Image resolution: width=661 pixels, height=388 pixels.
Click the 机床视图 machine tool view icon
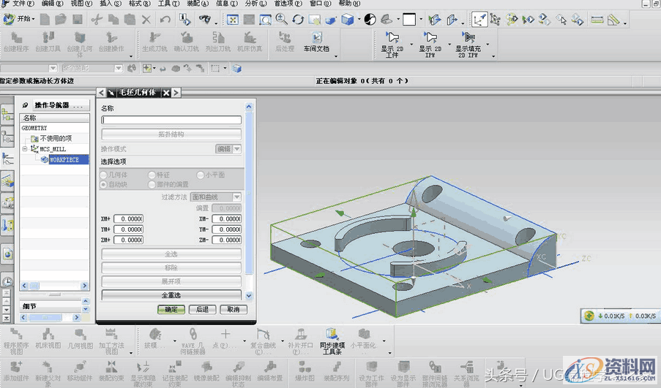point(47,339)
